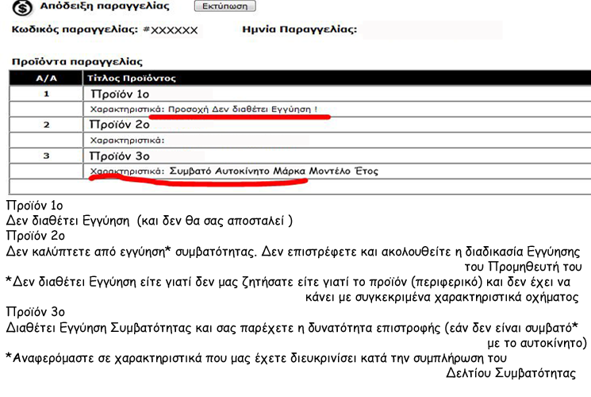This screenshot has width=591, height=397.
Task: Click the Ημνία Παραγγελίας date field
Action: pyautogui.click(x=432, y=30)
